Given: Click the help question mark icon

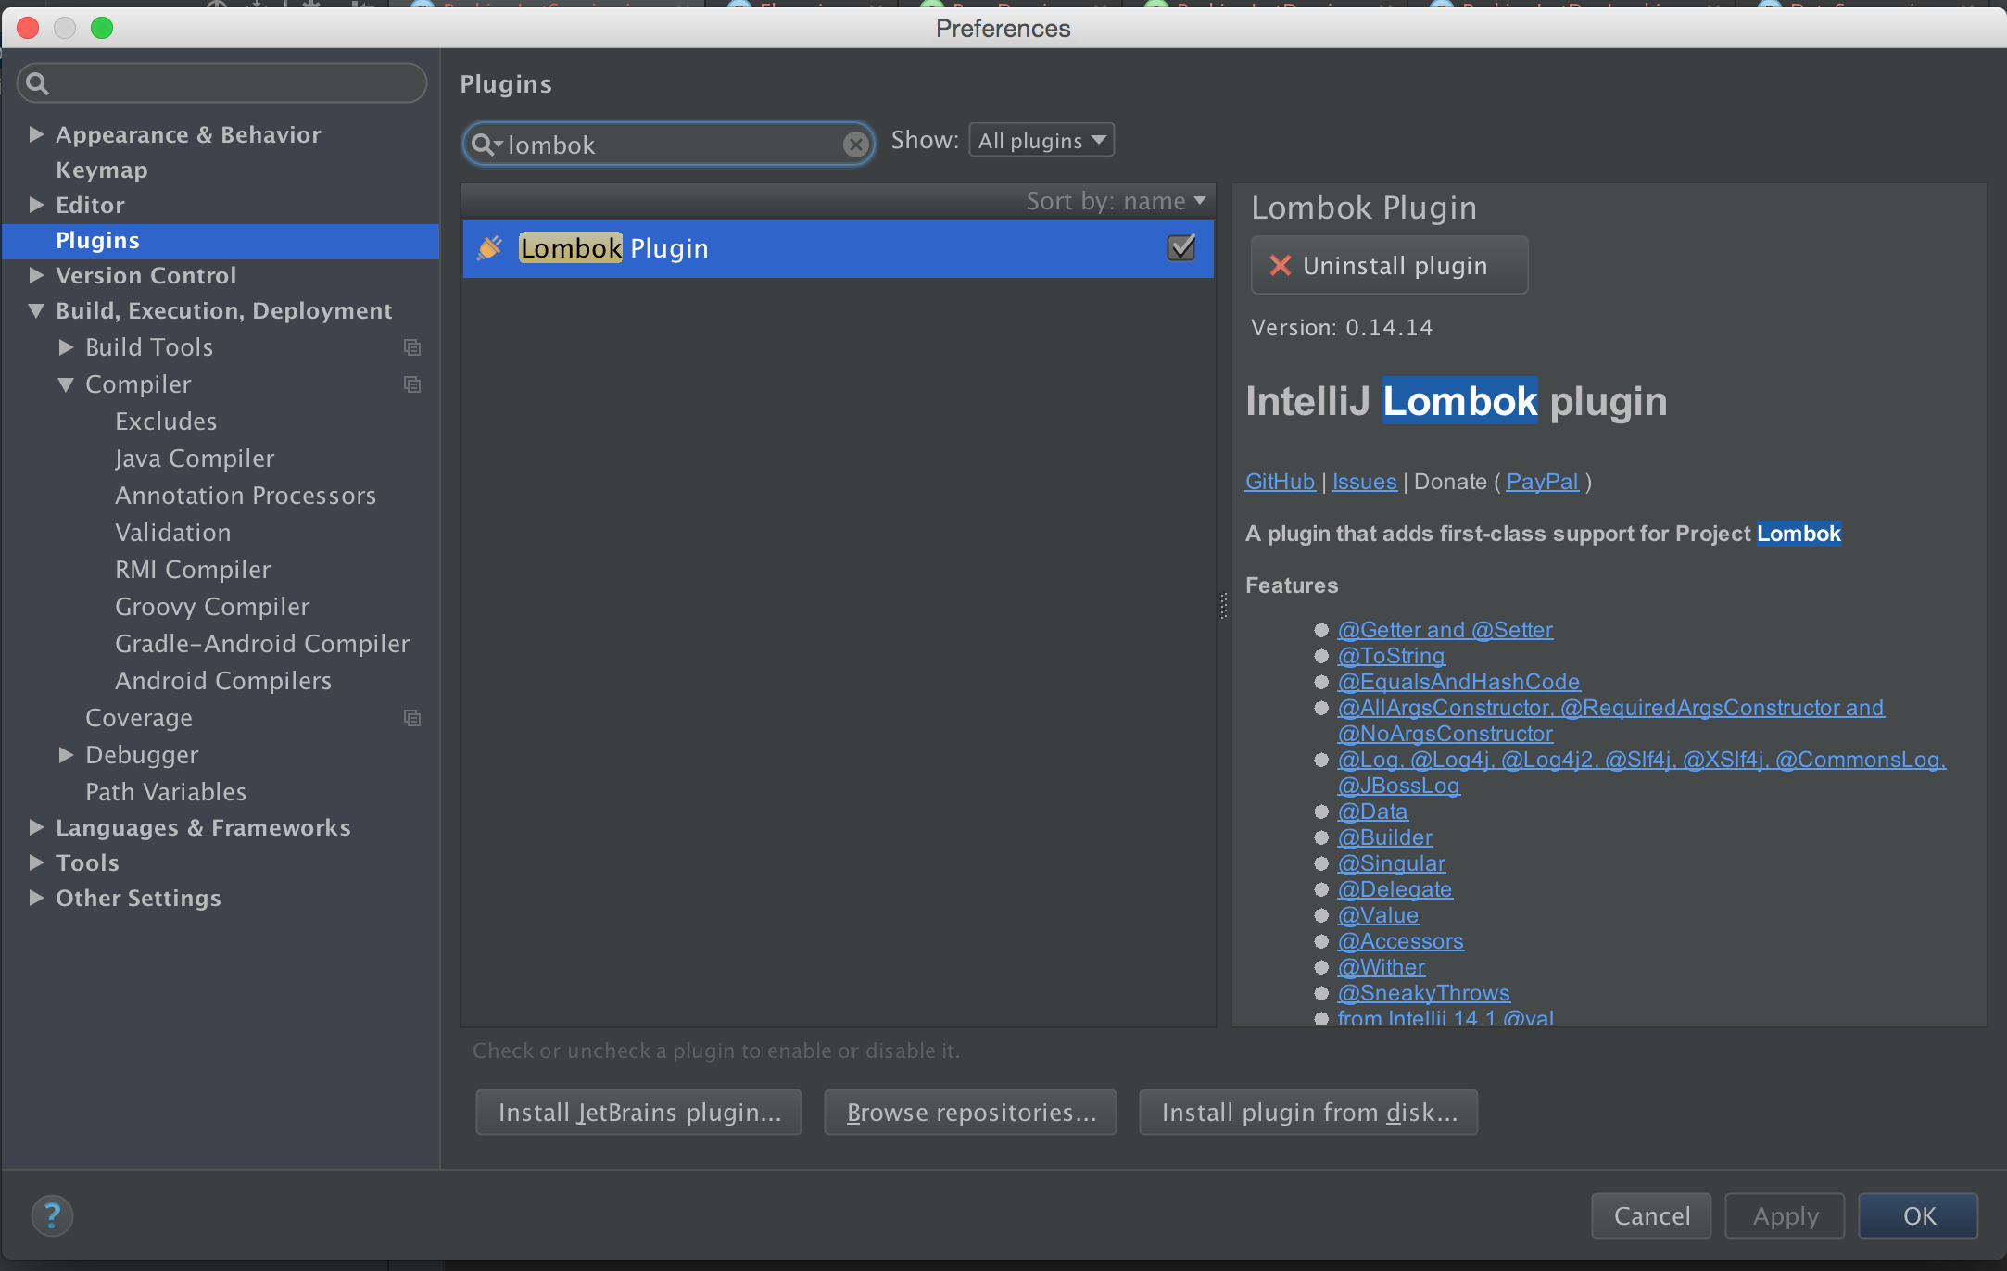Looking at the screenshot, I should pos(52,1215).
